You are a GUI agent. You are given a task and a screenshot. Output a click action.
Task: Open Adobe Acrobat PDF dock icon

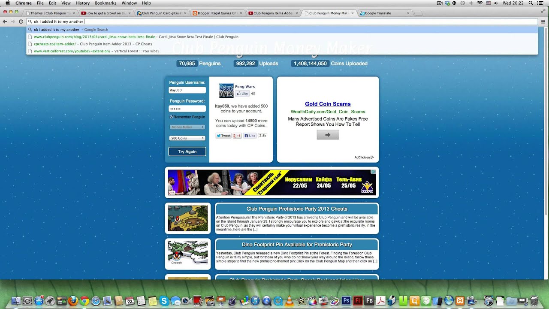click(380, 301)
